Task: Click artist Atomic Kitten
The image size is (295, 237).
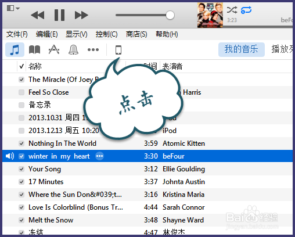Action: 184,143
